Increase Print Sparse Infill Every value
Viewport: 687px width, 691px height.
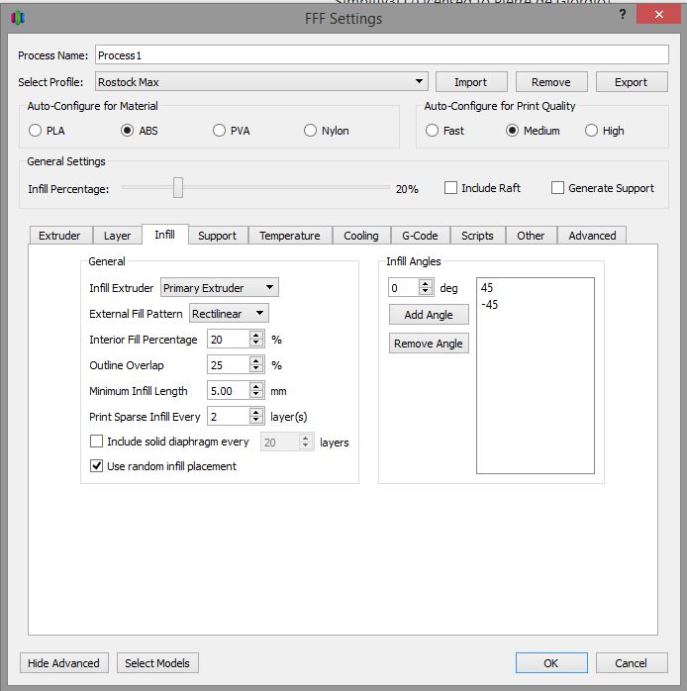pyautogui.click(x=255, y=412)
